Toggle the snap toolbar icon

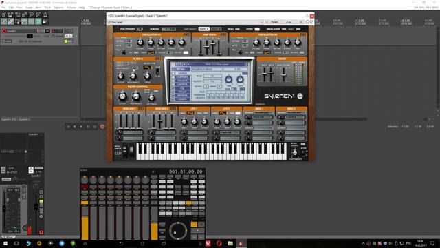click(x=38, y=21)
